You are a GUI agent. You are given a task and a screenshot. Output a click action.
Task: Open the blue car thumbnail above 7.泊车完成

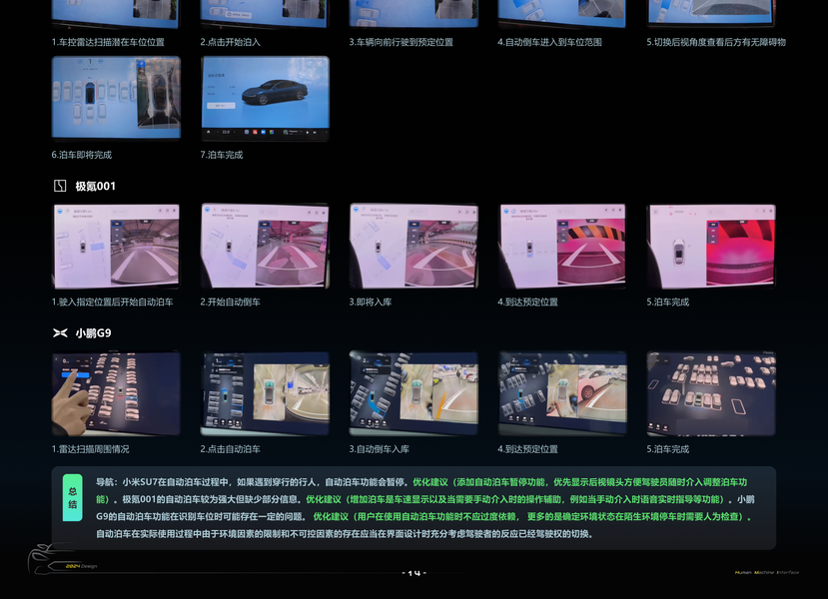pos(265,98)
